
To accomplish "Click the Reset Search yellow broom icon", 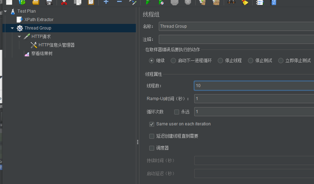I will [245, 2].
